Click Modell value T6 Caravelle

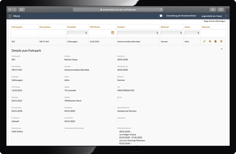(70, 90)
